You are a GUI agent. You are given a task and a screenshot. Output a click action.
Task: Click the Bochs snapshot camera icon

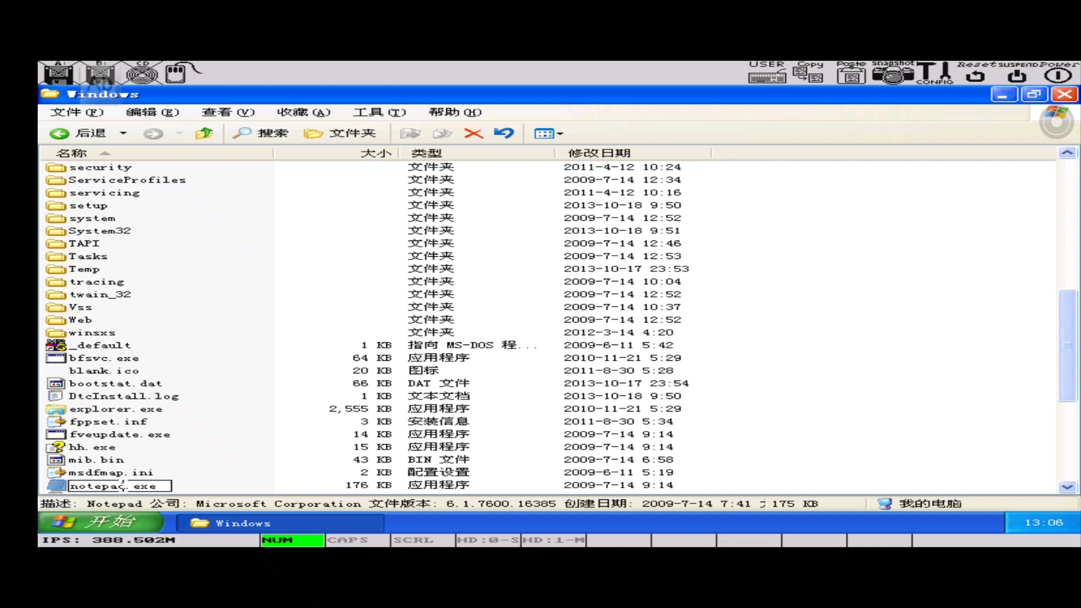[x=893, y=73]
